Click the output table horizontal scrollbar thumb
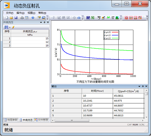Screen dimensions: 151x136 point(72,121)
